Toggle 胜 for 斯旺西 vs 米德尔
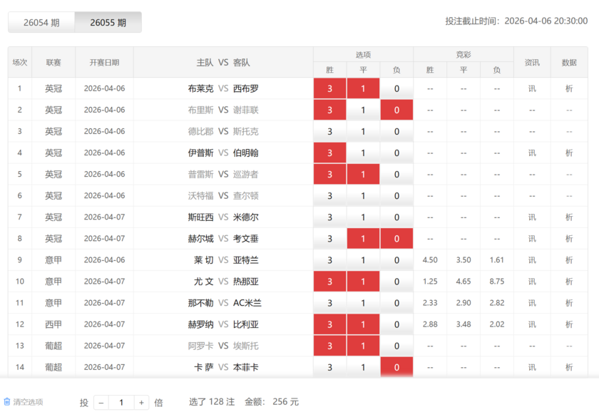 pos(329,217)
